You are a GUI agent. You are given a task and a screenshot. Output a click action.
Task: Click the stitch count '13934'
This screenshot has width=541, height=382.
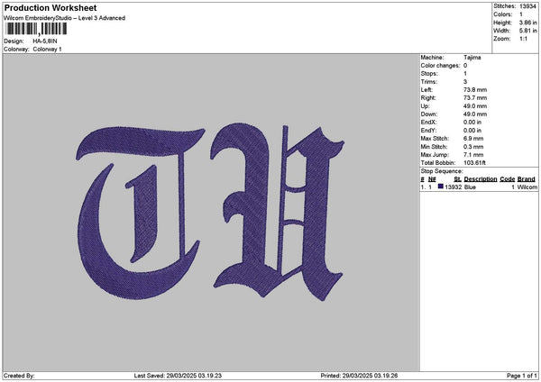pyautogui.click(x=527, y=6)
